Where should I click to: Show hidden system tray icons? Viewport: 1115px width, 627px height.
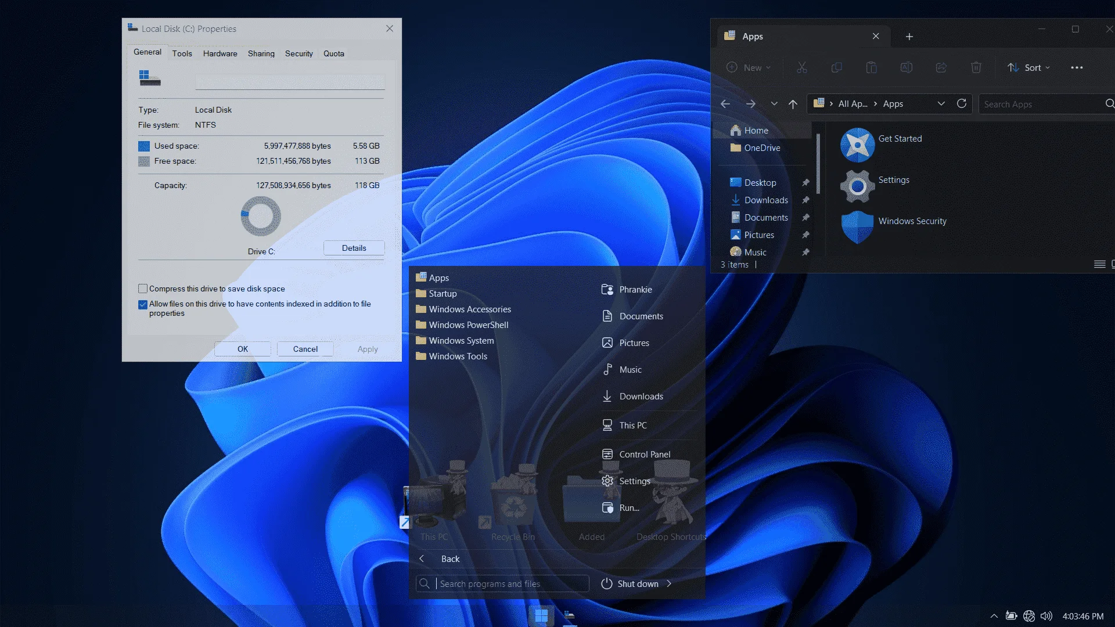coord(994,616)
